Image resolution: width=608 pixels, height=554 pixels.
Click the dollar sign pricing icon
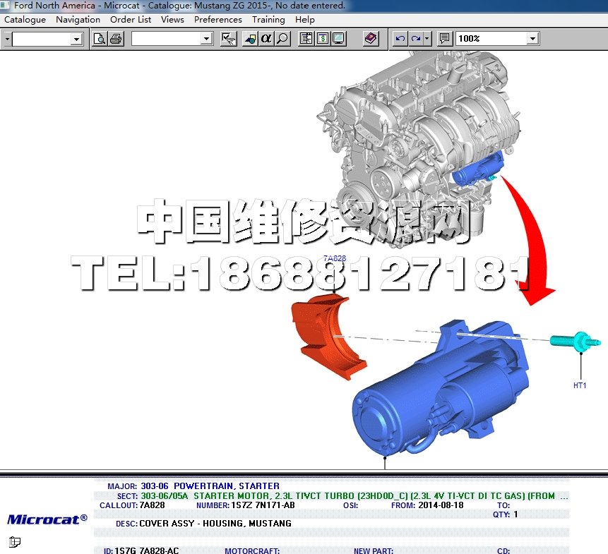(x=322, y=39)
